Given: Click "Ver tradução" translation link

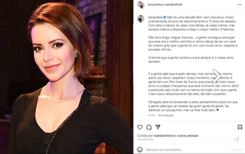Looking at the screenshot, I should (x=166, y=115).
